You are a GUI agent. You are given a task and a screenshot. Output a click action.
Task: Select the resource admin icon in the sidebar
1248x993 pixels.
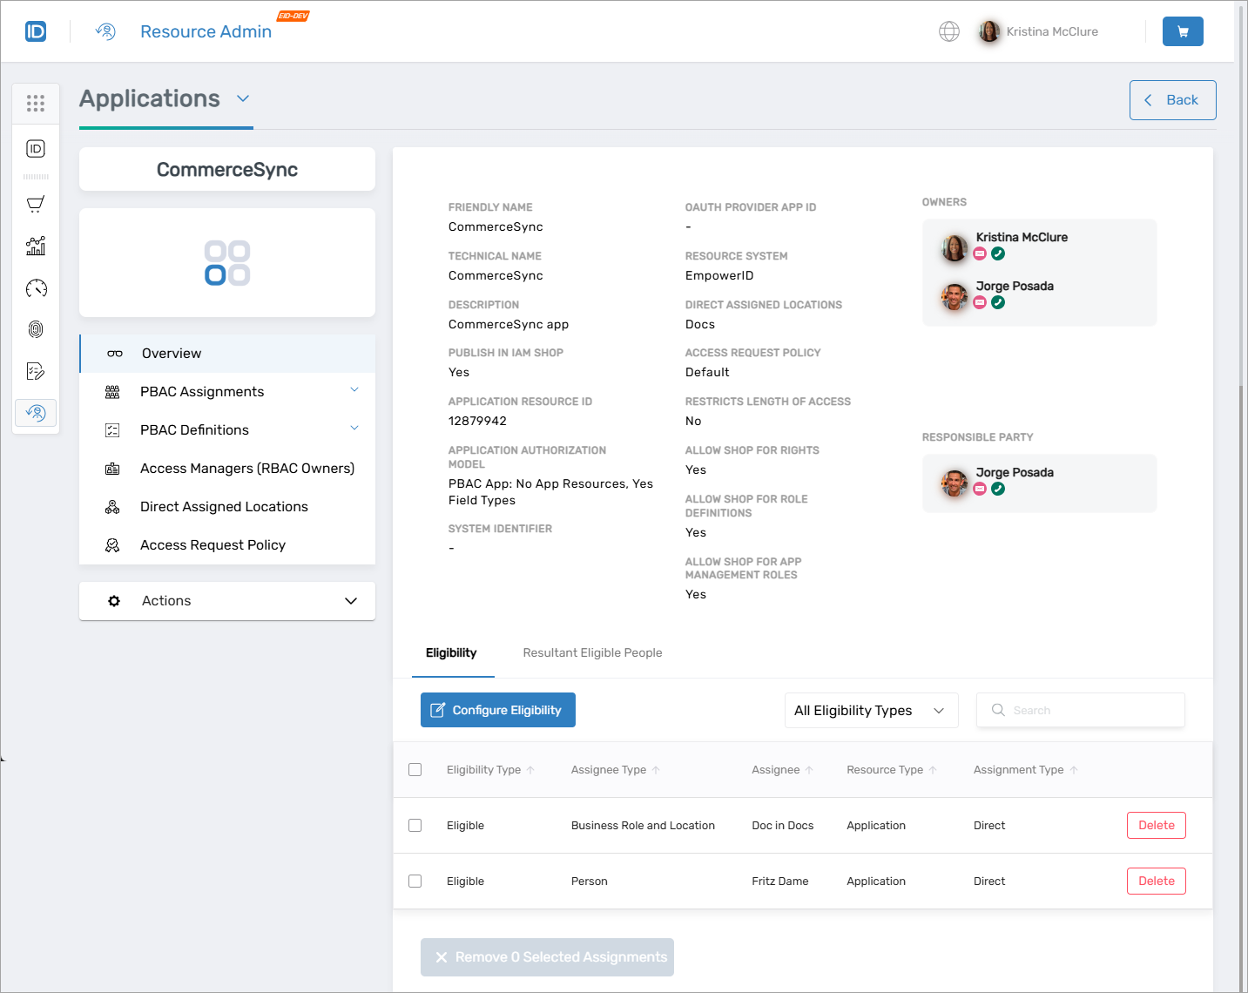click(x=36, y=413)
